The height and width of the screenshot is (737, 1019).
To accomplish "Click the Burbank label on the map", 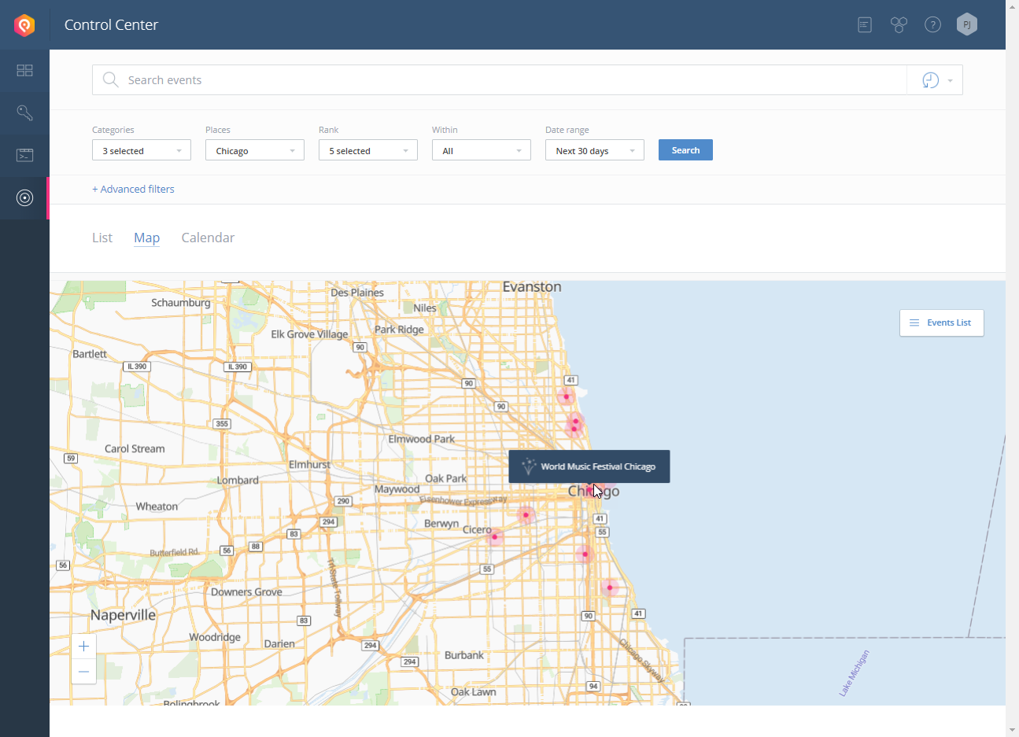I will (x=464, y=655).
